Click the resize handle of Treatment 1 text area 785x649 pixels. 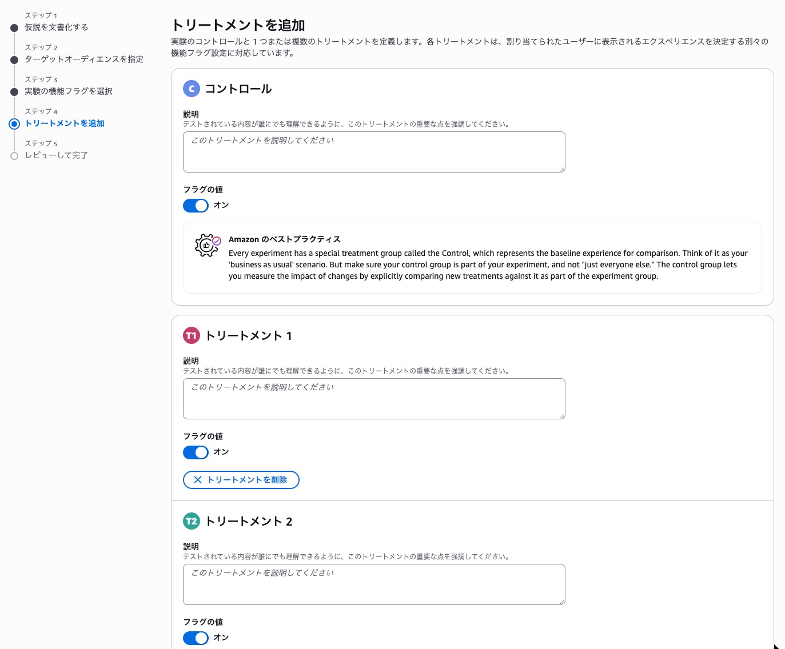(562, 416)
